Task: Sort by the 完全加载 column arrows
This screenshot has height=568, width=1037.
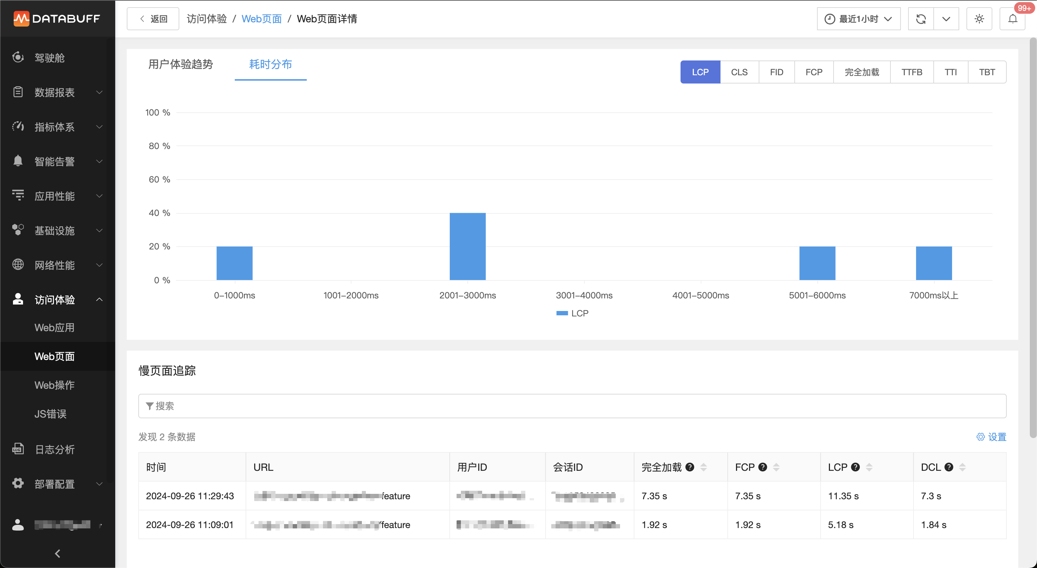Action: (704, 467)
